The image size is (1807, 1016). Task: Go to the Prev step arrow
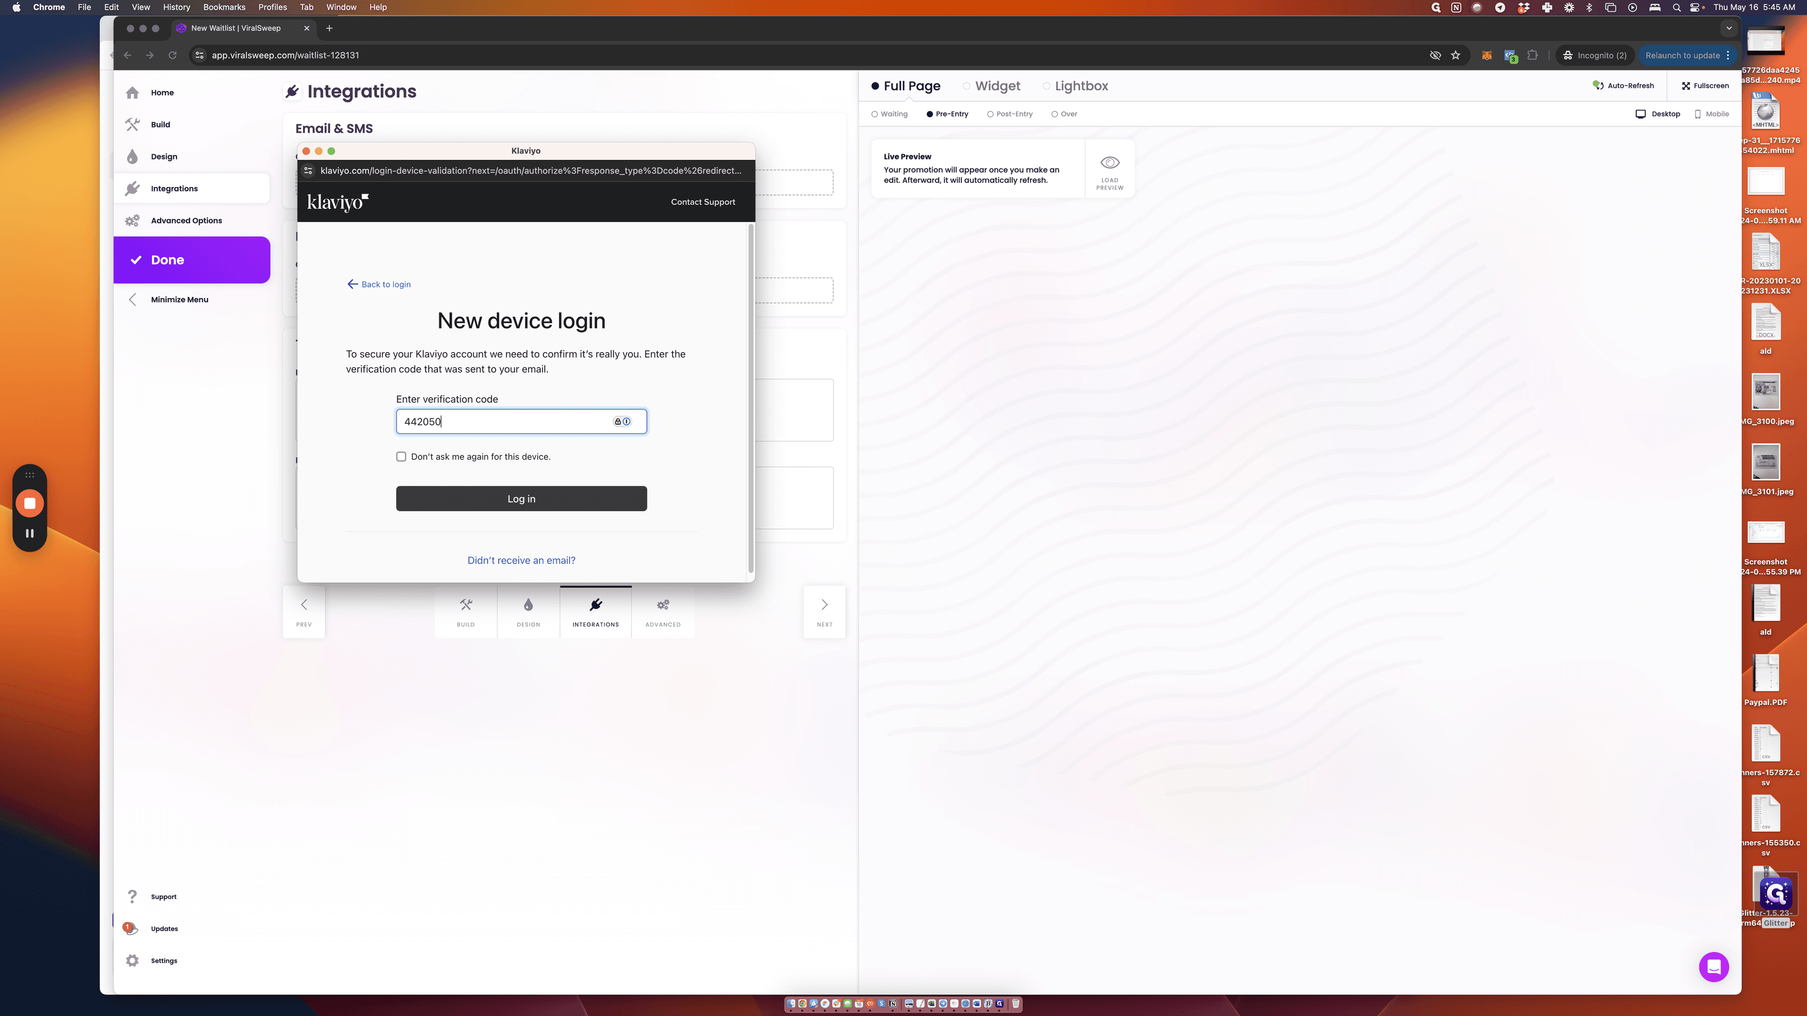pyautogui.click(x=304, y=611)
